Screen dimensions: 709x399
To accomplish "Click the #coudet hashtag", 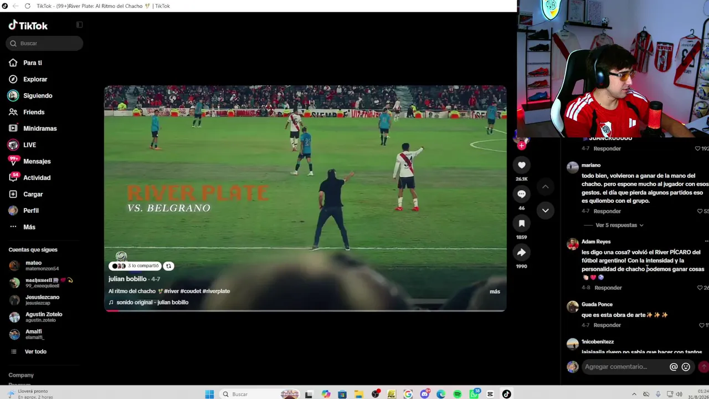I will click(190, 291).
